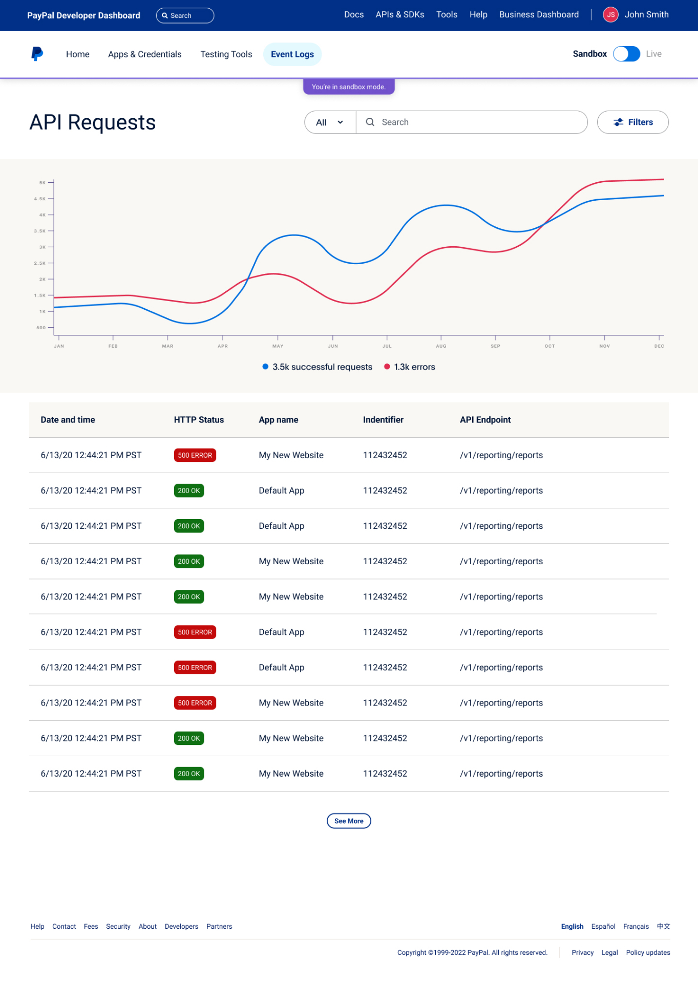Open the Legal link
This screenshot has height=983, width=698.
pos(609,952)
